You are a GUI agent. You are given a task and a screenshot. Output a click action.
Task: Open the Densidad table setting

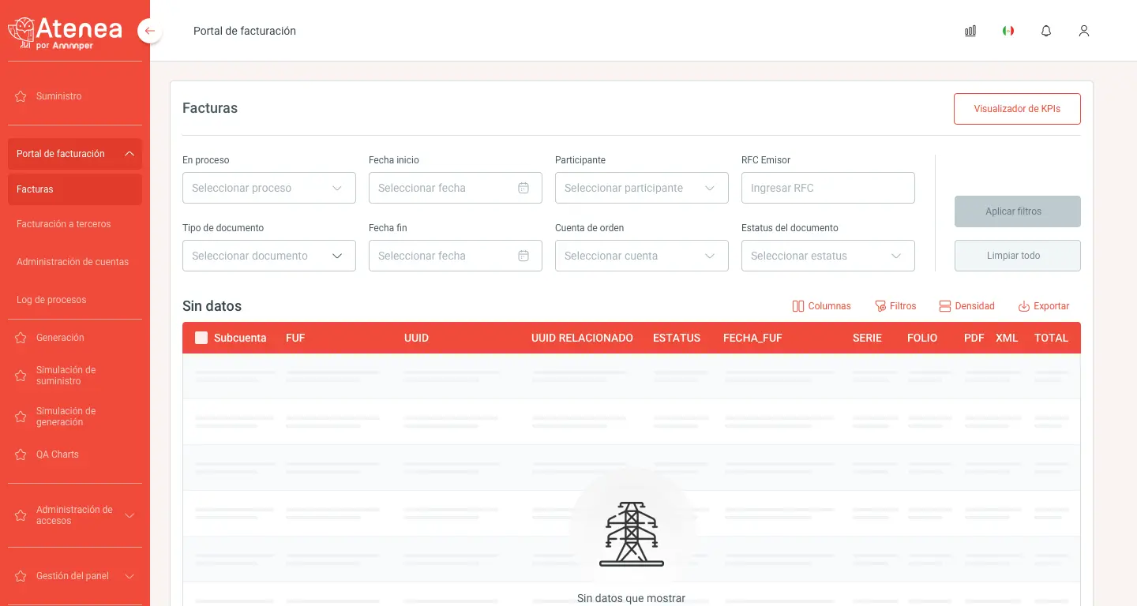pyautogui.click(x=966, y=306)
